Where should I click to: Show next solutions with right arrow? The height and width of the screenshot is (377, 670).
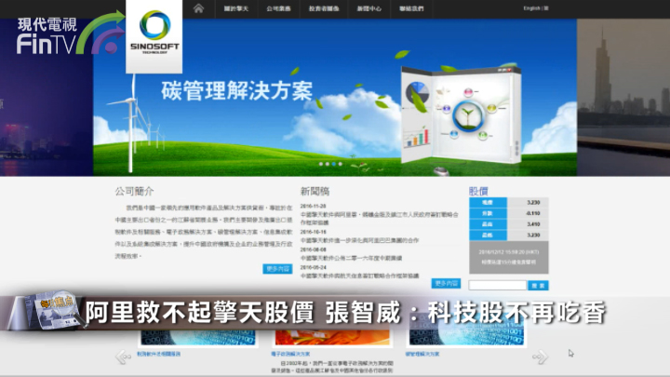(540, 357)
